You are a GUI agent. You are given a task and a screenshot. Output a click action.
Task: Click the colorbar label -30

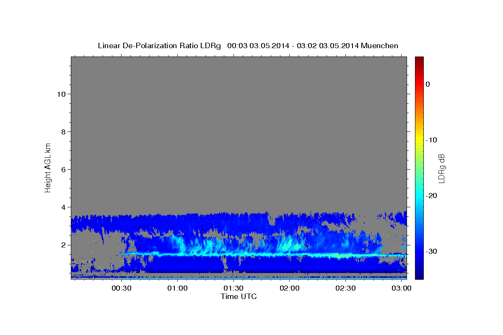click(x=431, y=251)
